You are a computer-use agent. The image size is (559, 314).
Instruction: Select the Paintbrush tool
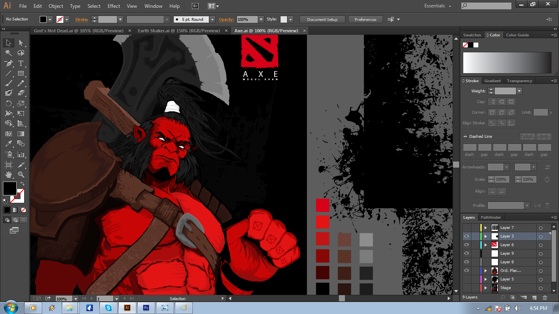point(8,83)
